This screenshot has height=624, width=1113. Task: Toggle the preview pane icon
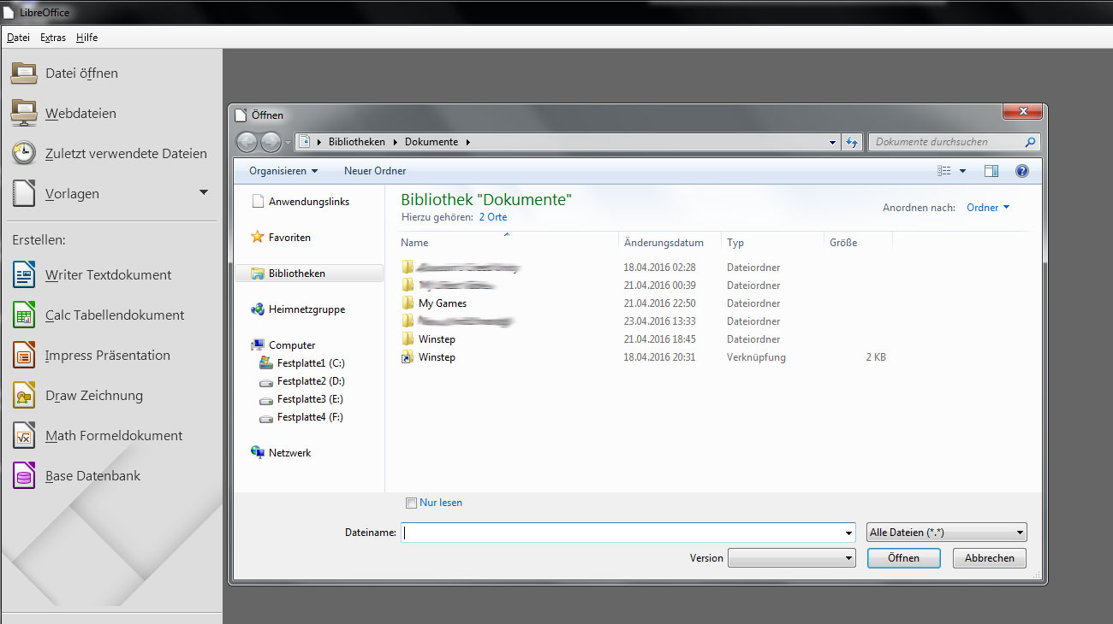991,171
